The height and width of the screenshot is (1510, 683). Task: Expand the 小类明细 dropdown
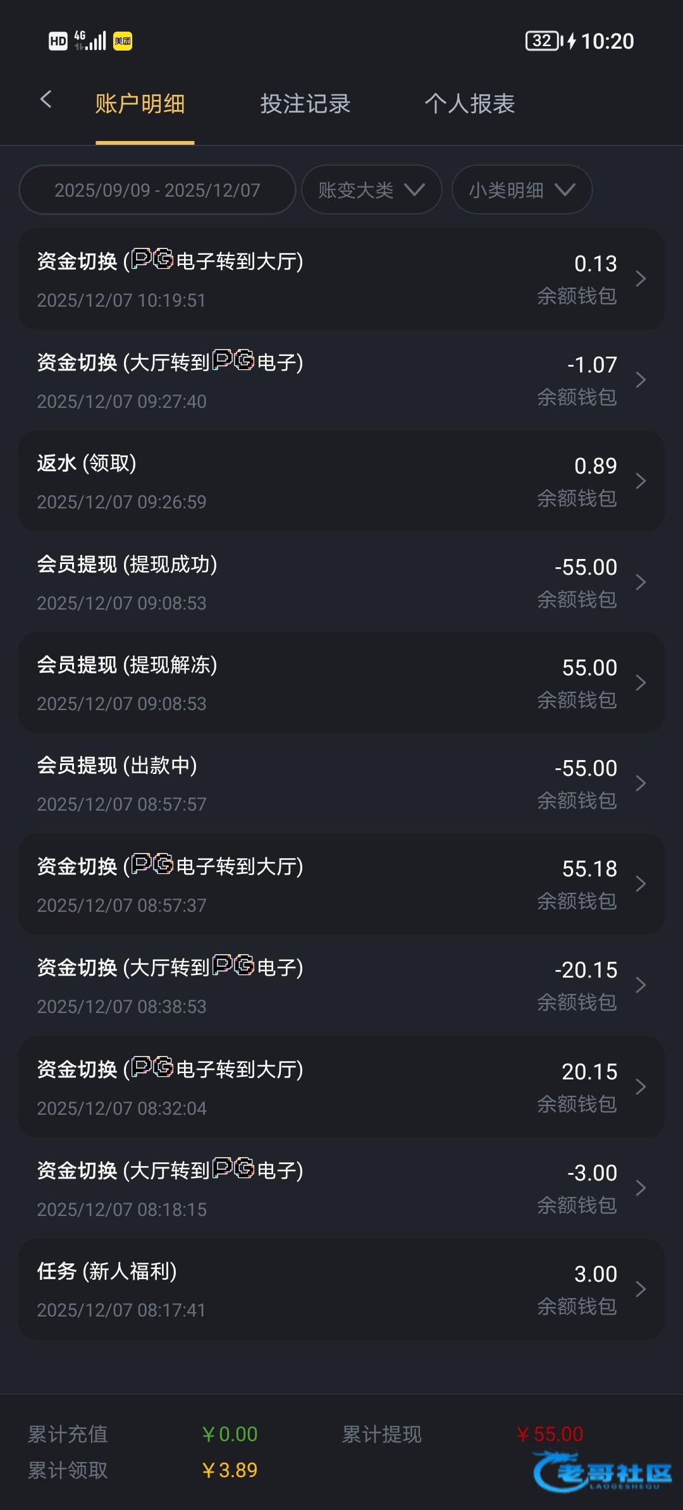[522, 190]
